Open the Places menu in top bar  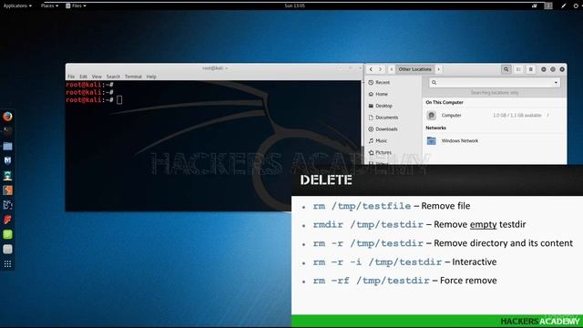coord(49,5)
